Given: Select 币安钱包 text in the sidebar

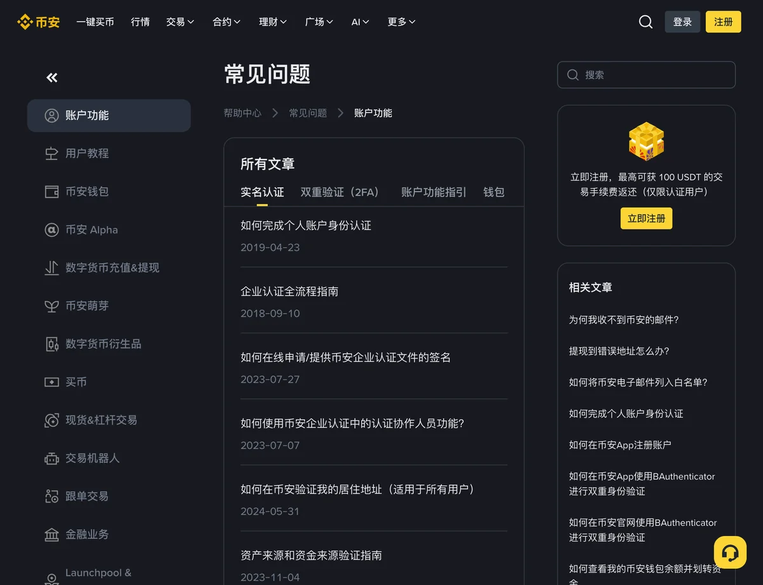Looking at the screenshot, I should 87,192.
